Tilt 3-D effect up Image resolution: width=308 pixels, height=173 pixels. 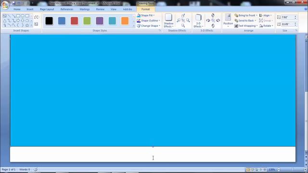click(213, 15)
